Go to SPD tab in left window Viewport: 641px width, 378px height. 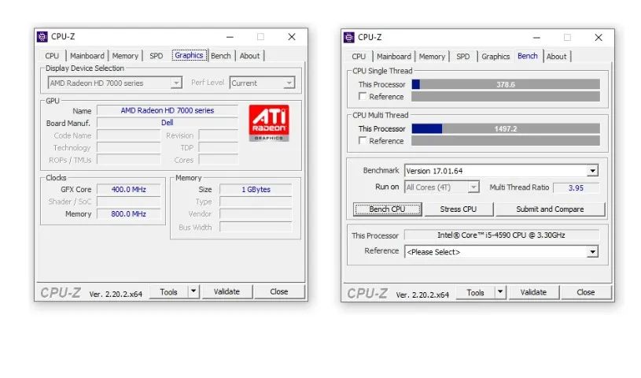click(x=157, y=56)
